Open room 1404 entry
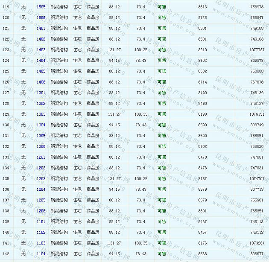 [x=41, y=61]
